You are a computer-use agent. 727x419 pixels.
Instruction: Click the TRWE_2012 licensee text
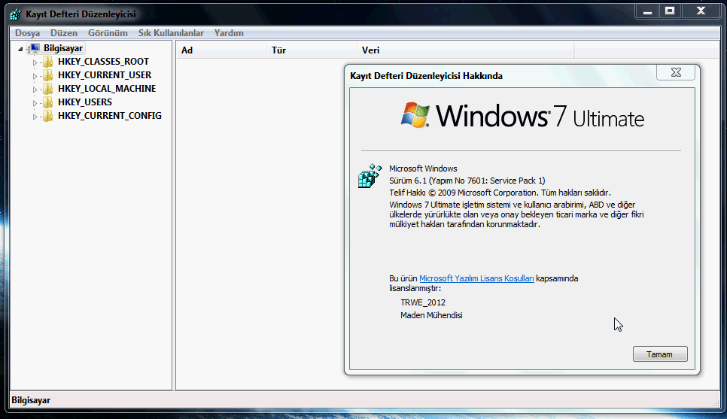point(423,302)
